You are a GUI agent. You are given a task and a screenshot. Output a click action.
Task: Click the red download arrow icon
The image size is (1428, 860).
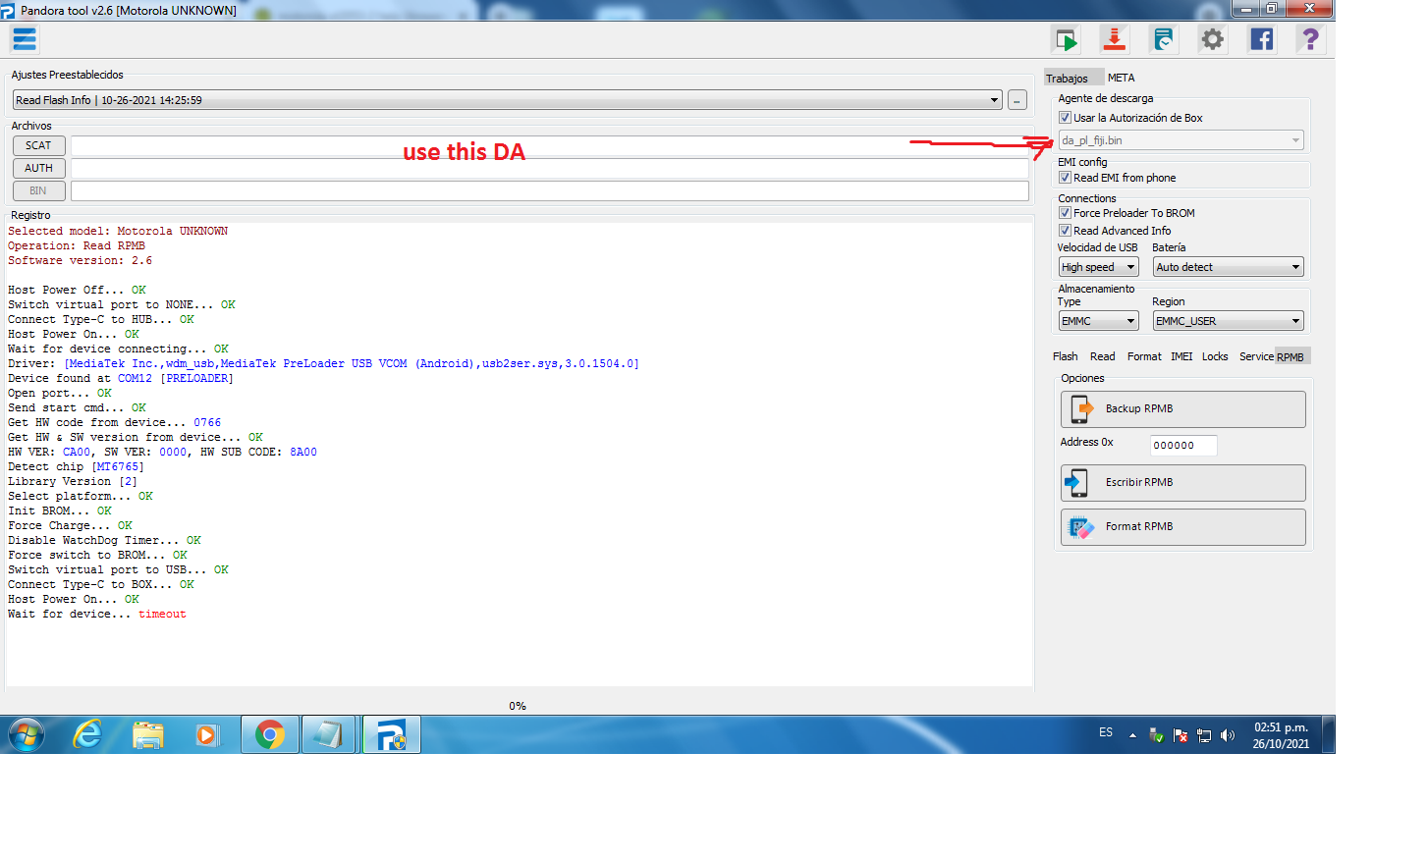1115,39
